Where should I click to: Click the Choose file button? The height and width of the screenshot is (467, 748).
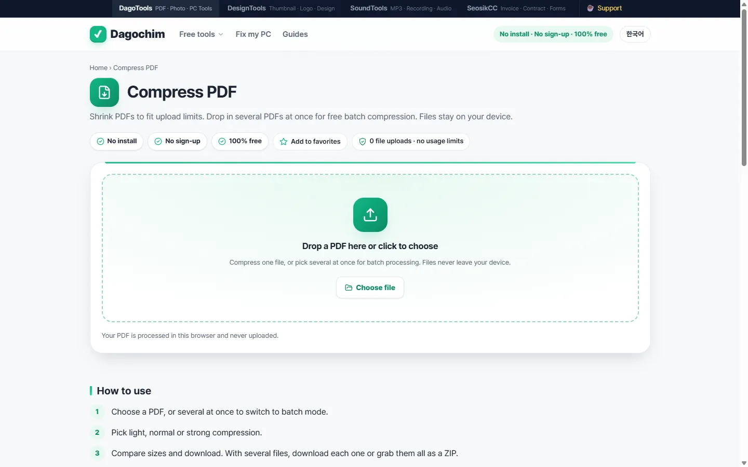pos(370,287)
